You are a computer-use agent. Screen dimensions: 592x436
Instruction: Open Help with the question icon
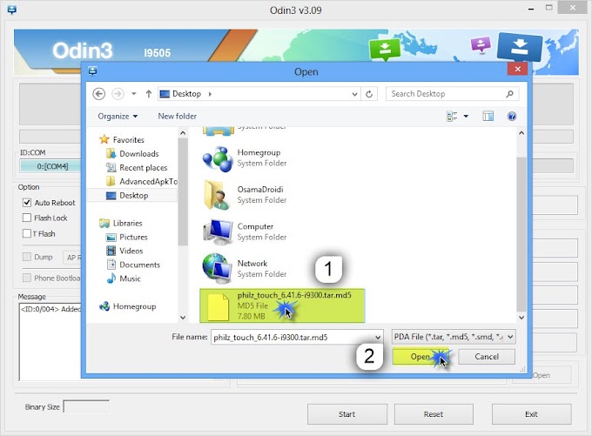click(512, 117)
